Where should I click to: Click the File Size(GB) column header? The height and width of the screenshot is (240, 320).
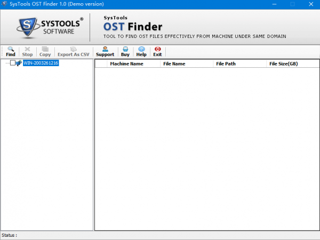293,63
